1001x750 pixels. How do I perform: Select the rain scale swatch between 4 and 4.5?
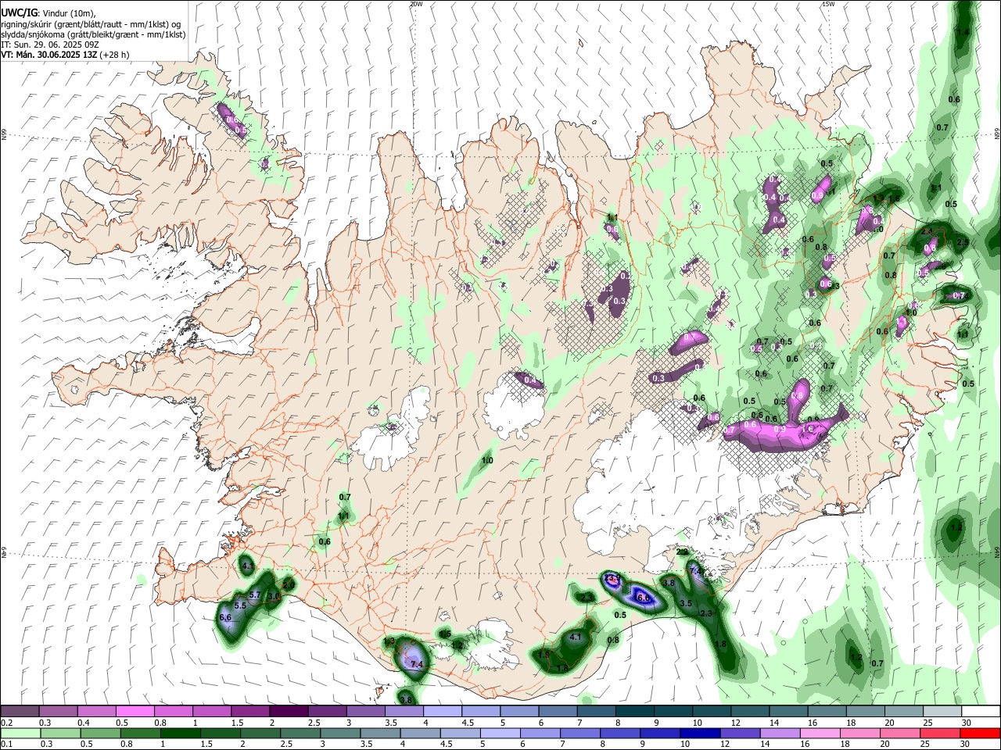point(421,733)
